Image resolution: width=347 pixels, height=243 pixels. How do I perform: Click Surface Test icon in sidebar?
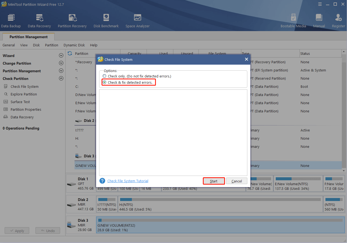[x=5, y=102]
